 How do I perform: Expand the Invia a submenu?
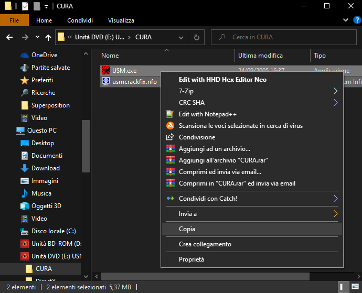pos(335,214)
